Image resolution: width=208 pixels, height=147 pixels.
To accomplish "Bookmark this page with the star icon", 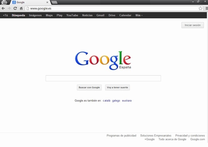I will pyautogui.click(x=200, y=8).
